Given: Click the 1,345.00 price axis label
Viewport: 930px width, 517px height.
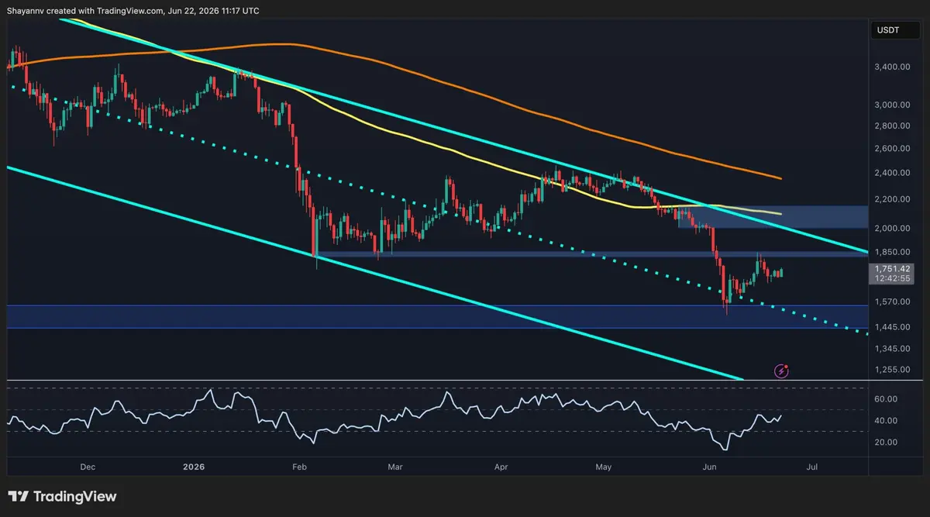Looking at the screenshot, I should (893, 349).
